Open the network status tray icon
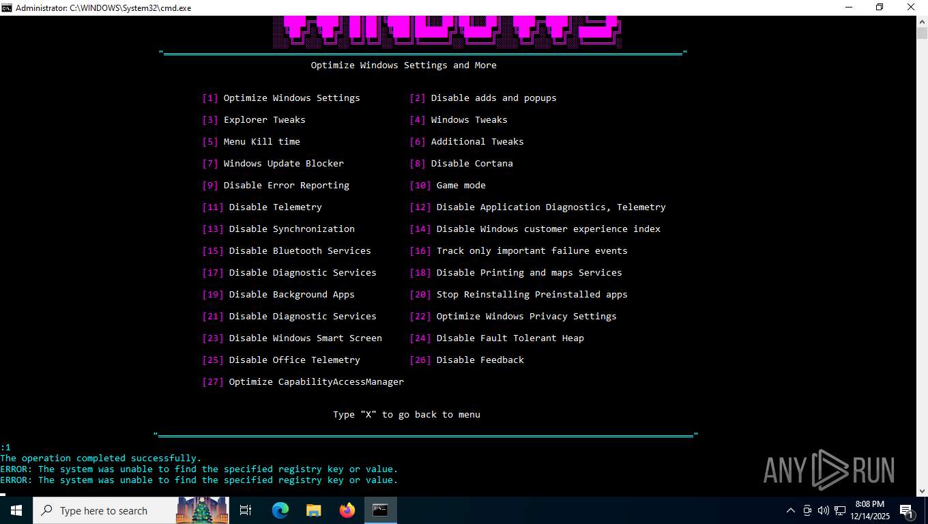 pos(840,510)
